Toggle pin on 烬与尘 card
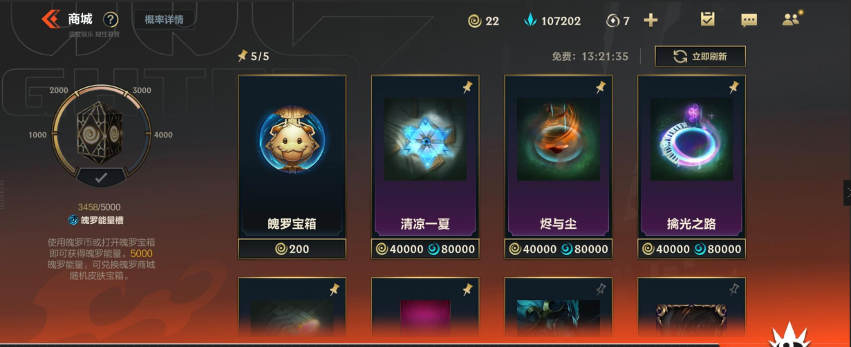The width and height of the screenshot is (851, 347). (601, 87)
